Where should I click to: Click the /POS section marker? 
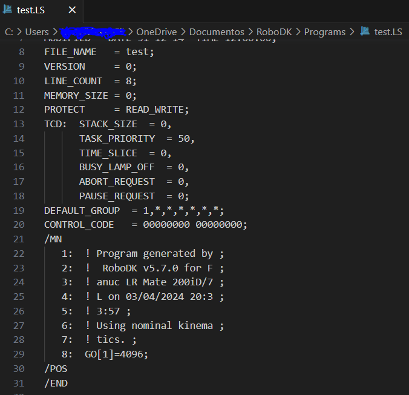coord(56,368)
